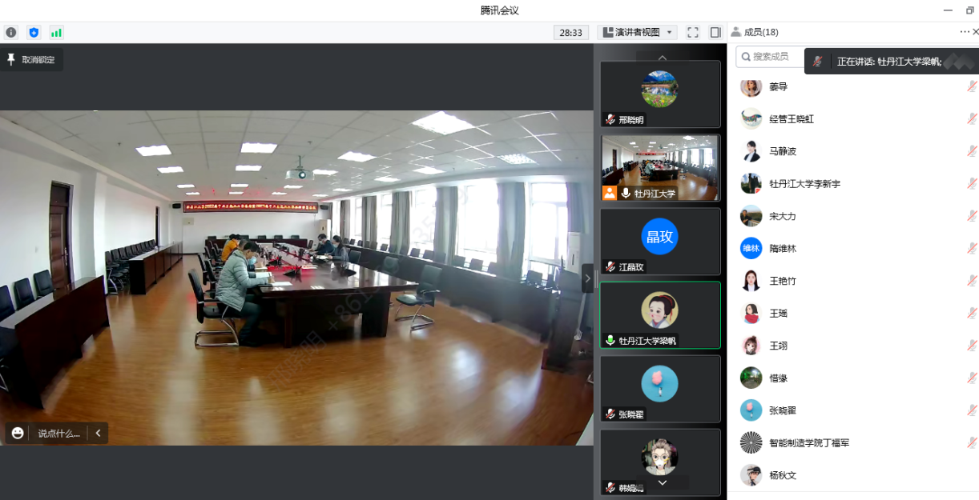Click the blue security shield icon
This screenshot has height=500, width=979.
34,33
